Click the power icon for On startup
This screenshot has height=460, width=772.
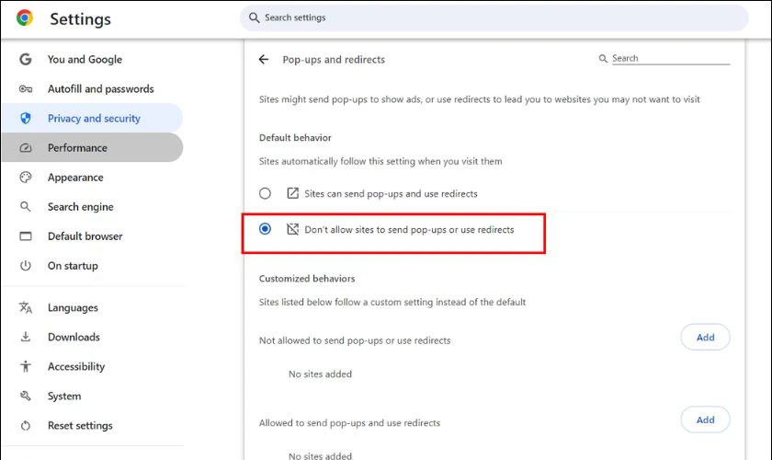26,266
